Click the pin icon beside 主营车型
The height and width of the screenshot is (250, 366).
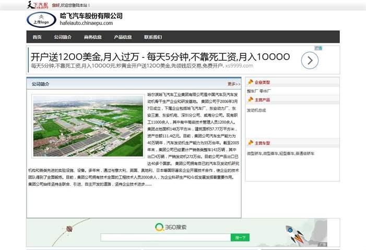pos(251,142)
